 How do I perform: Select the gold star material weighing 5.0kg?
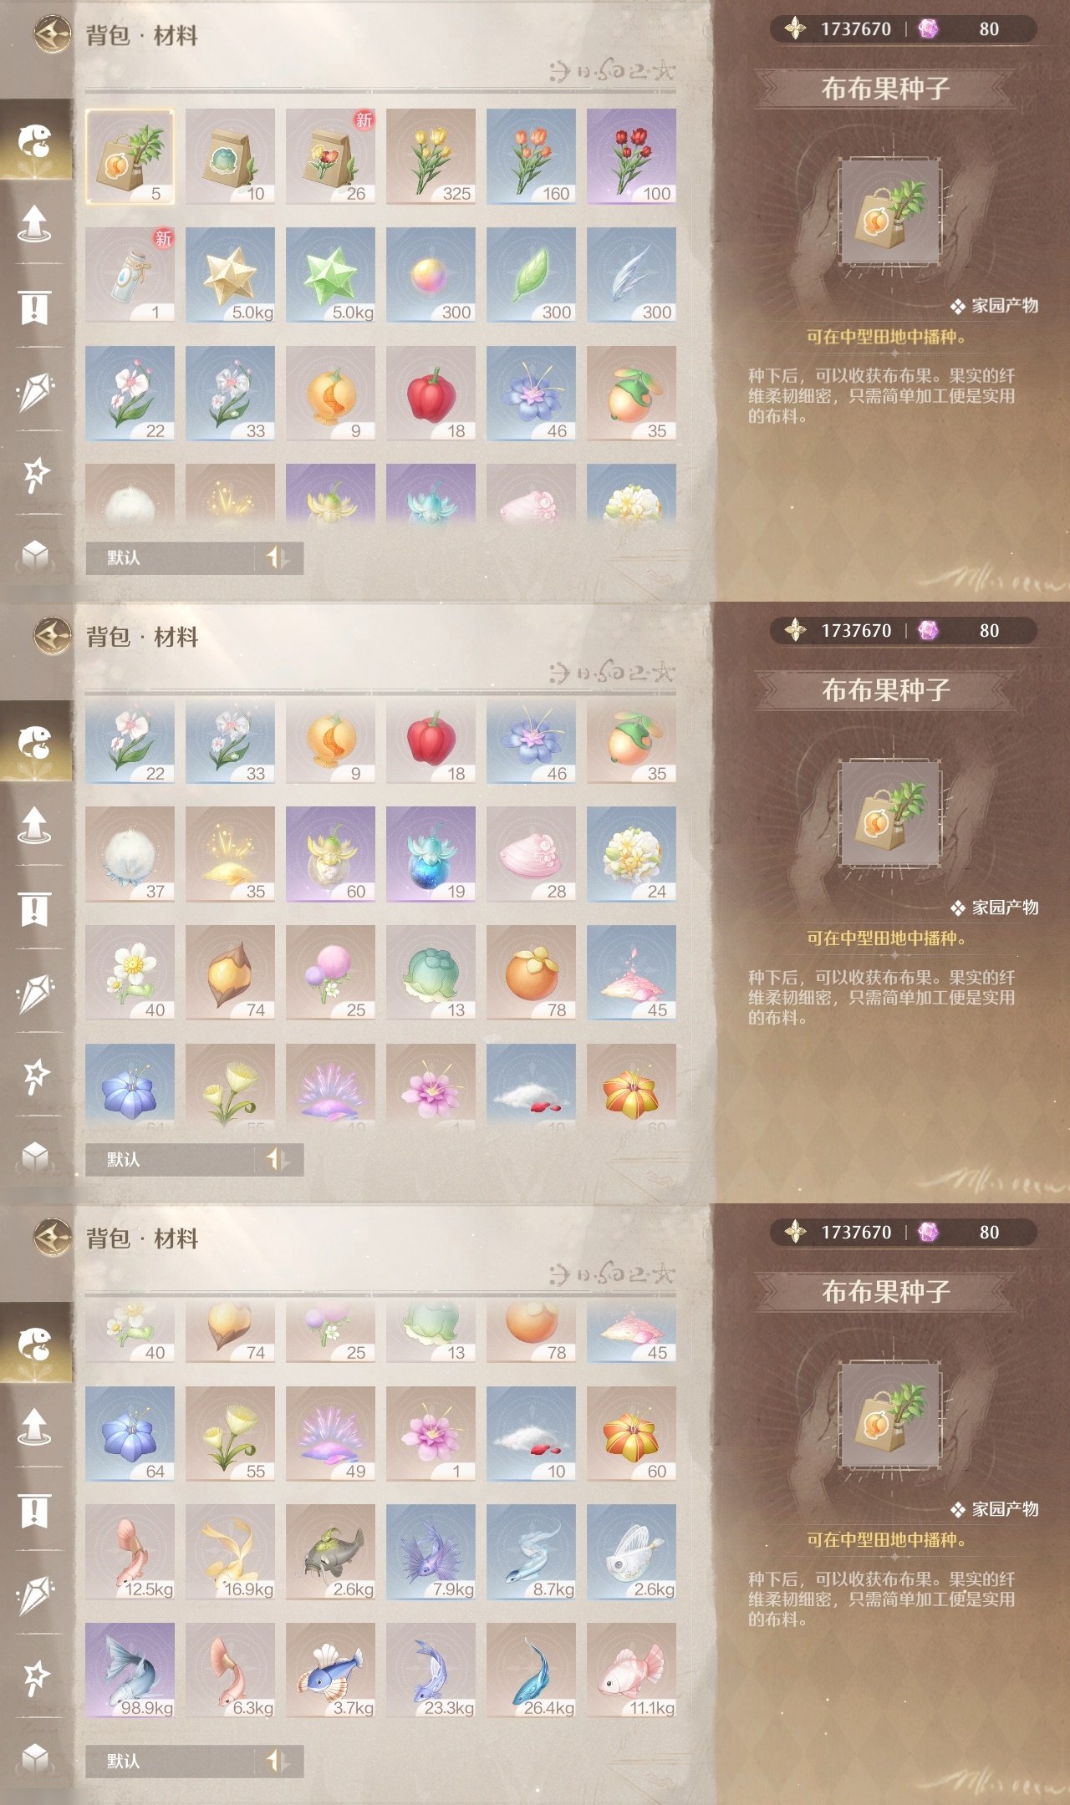click(x=230, y=275)
